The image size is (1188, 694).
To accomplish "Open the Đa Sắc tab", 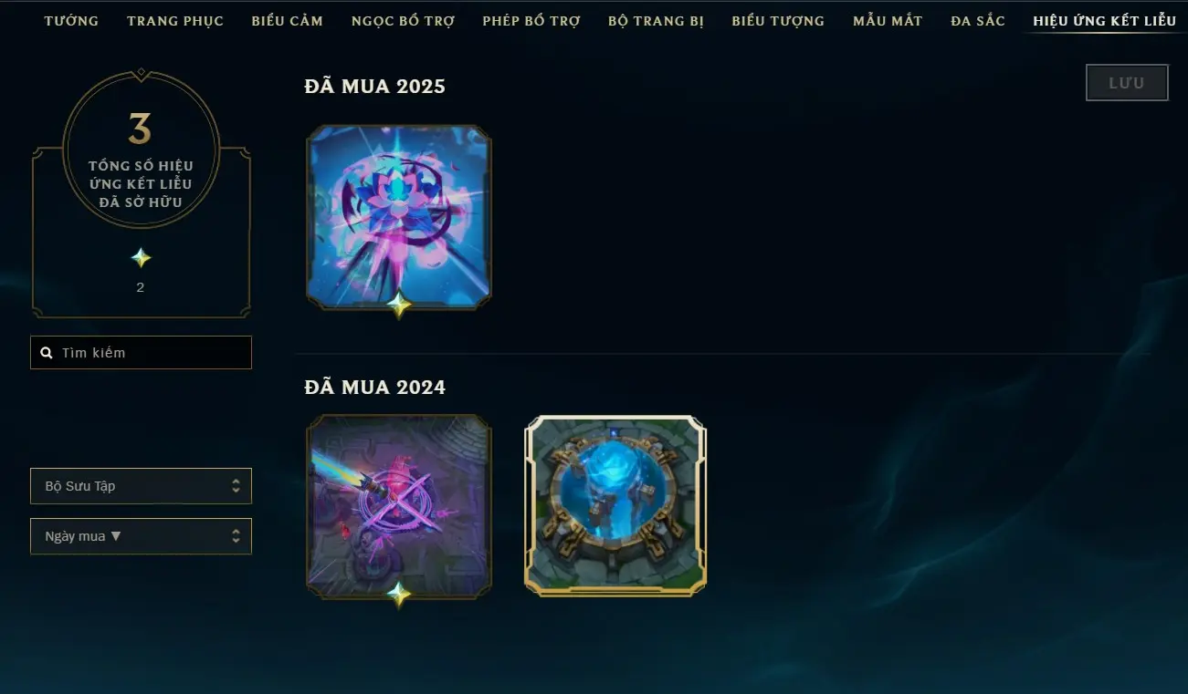I will pos(978,21).
